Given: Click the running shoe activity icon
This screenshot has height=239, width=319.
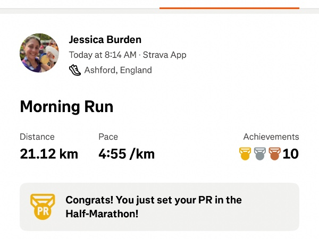Looking at the screenshot, I should click(75, 70).
